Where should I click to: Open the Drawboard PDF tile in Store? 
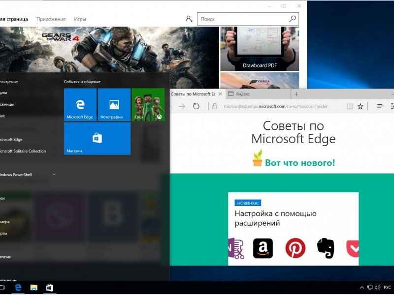click(x=260, y=49)
